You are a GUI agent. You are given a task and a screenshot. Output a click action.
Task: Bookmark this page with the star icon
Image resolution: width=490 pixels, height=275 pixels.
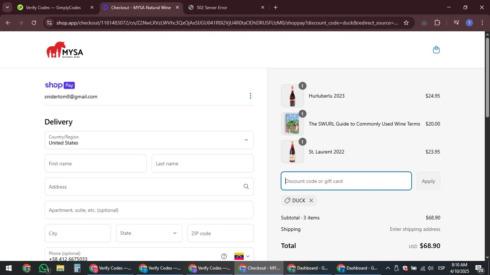pos(406,23)
